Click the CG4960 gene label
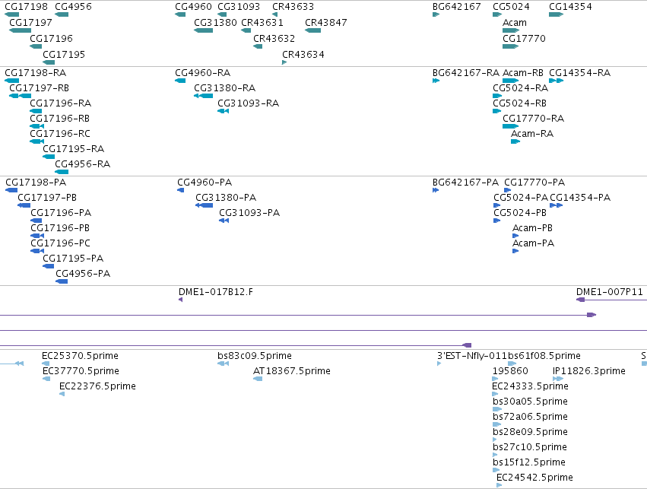The height and width of the screenshot is (489, 647). [194, 7]
